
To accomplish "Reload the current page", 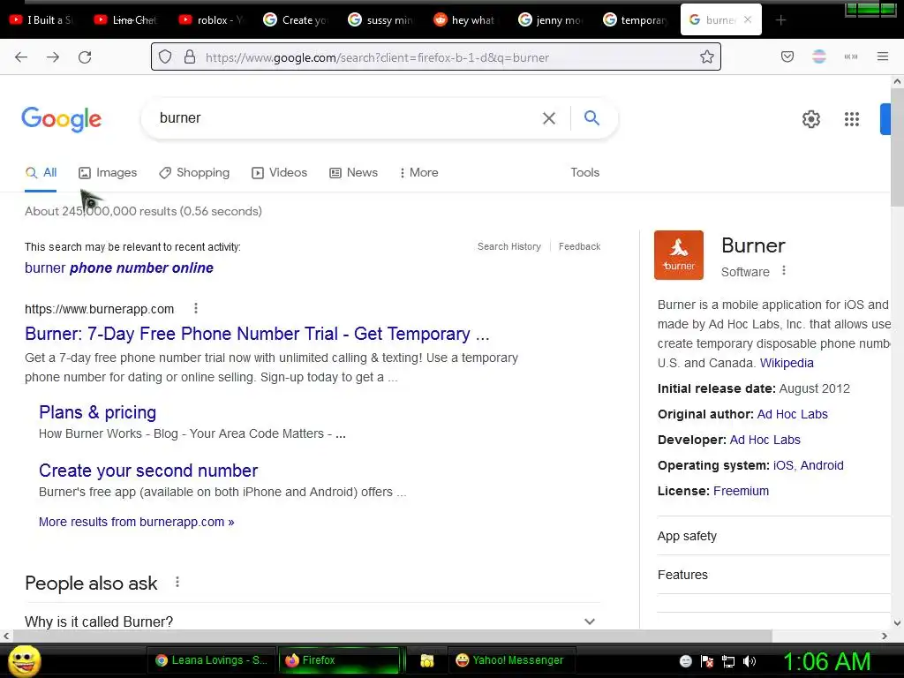I will [x=85, y=57].
